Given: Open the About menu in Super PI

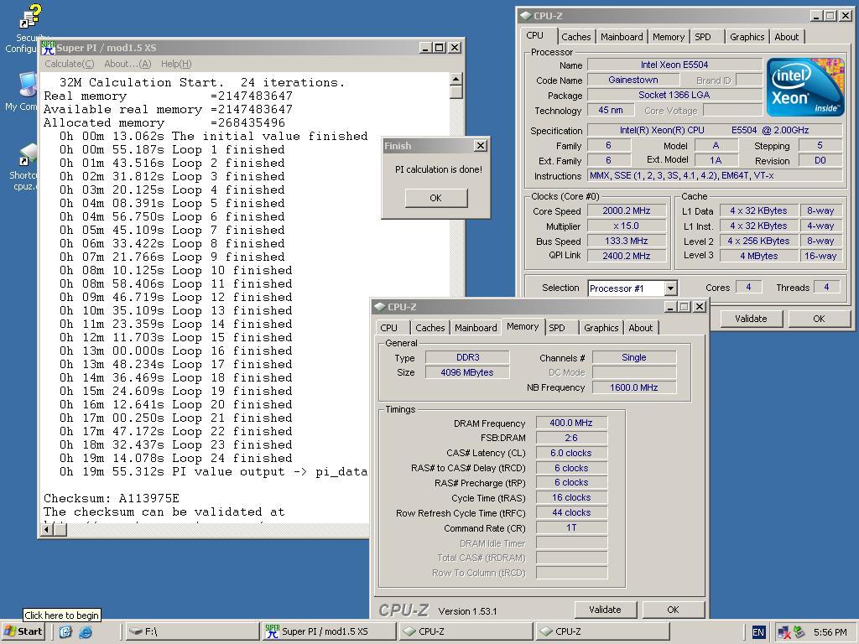Looking at the screenshot, I should [128, 64].
